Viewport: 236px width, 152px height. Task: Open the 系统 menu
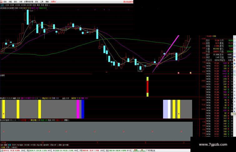coord(5,2)
